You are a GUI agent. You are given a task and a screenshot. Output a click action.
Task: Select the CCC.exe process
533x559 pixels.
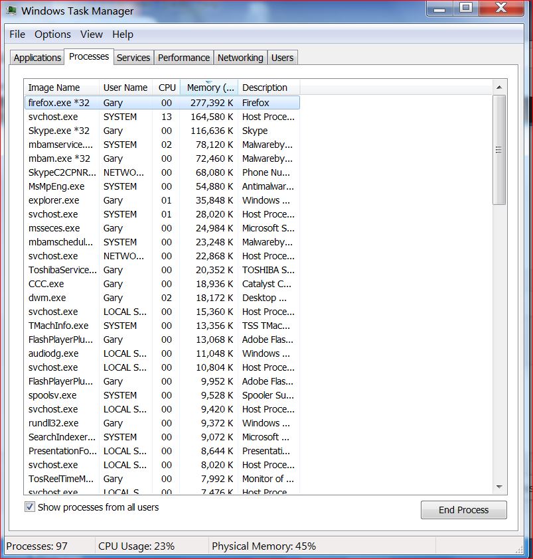point(162,284)
